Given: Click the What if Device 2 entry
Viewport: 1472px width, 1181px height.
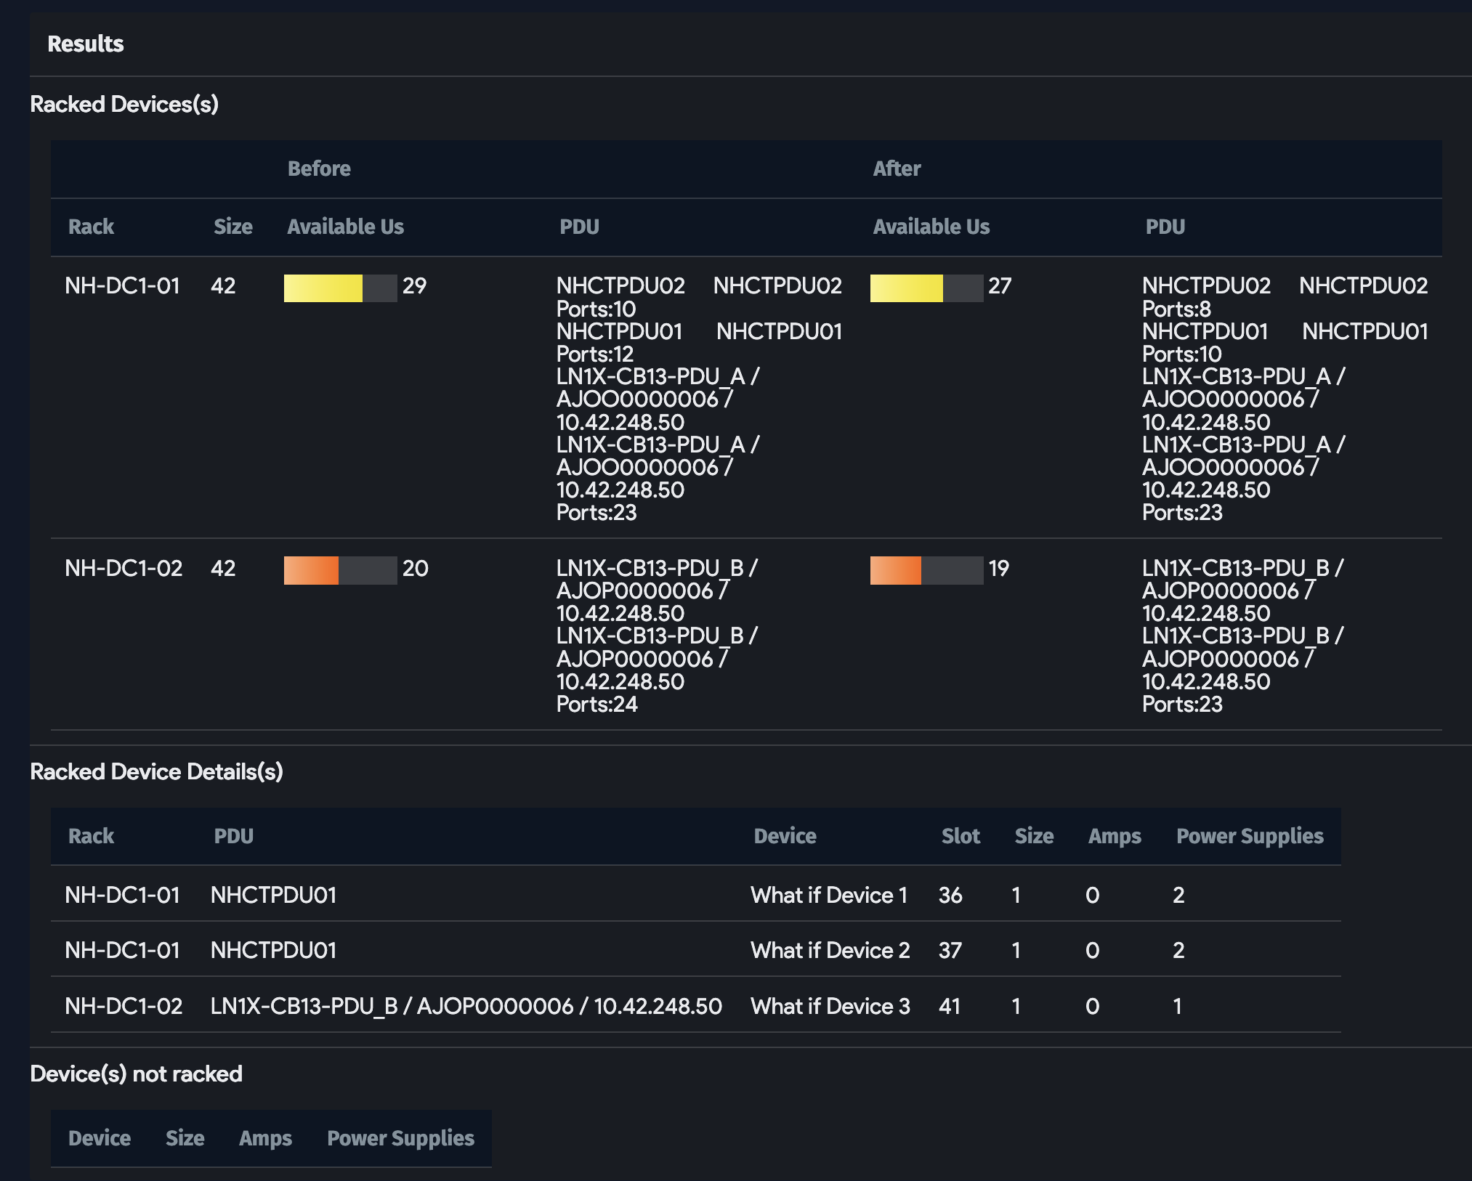Looking at the screenshot, I should 830,950.
